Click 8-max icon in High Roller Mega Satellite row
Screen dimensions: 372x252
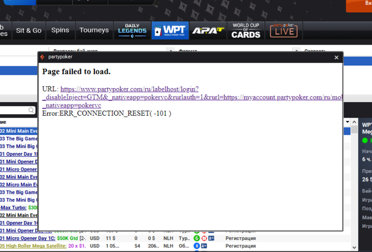[x=197, y=246]
